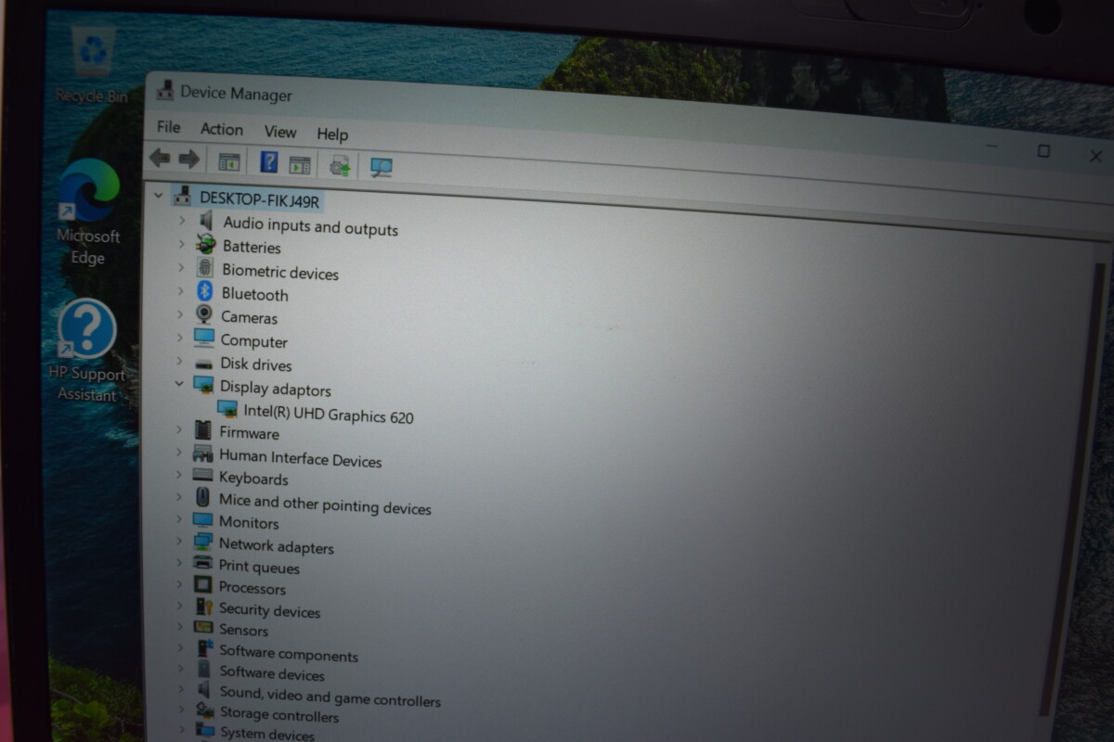The height and width of the screenshot is (742, 1114).
Task: Expand Audio inputs and outputs node
Action: (182, 220)
